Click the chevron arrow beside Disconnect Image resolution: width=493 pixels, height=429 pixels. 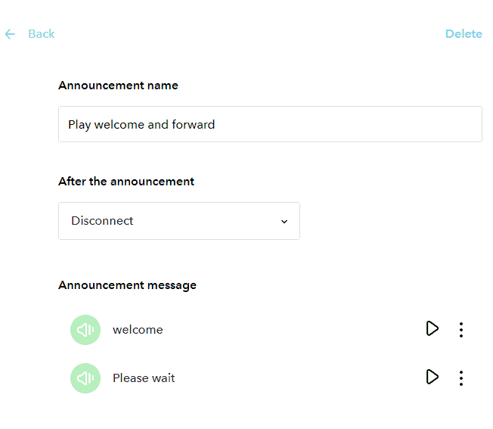pyautogui.click(x=284, y=222)
